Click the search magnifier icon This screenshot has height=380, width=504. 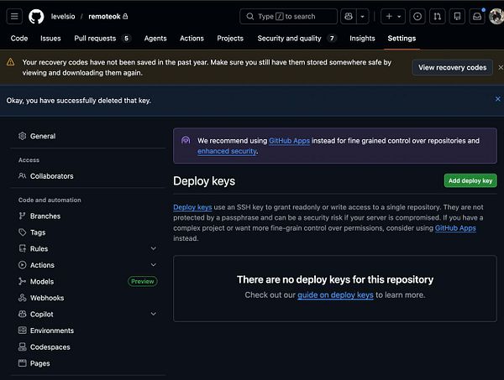point(249,17)
